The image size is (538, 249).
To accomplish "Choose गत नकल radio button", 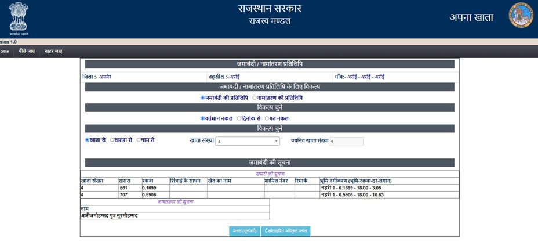I will coord(267,118).
